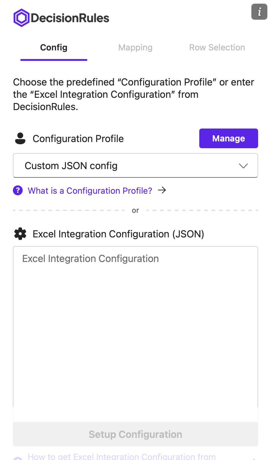Click the DecisionRules hexagon logo icon
271x460 pixels.
pos(21,18)
